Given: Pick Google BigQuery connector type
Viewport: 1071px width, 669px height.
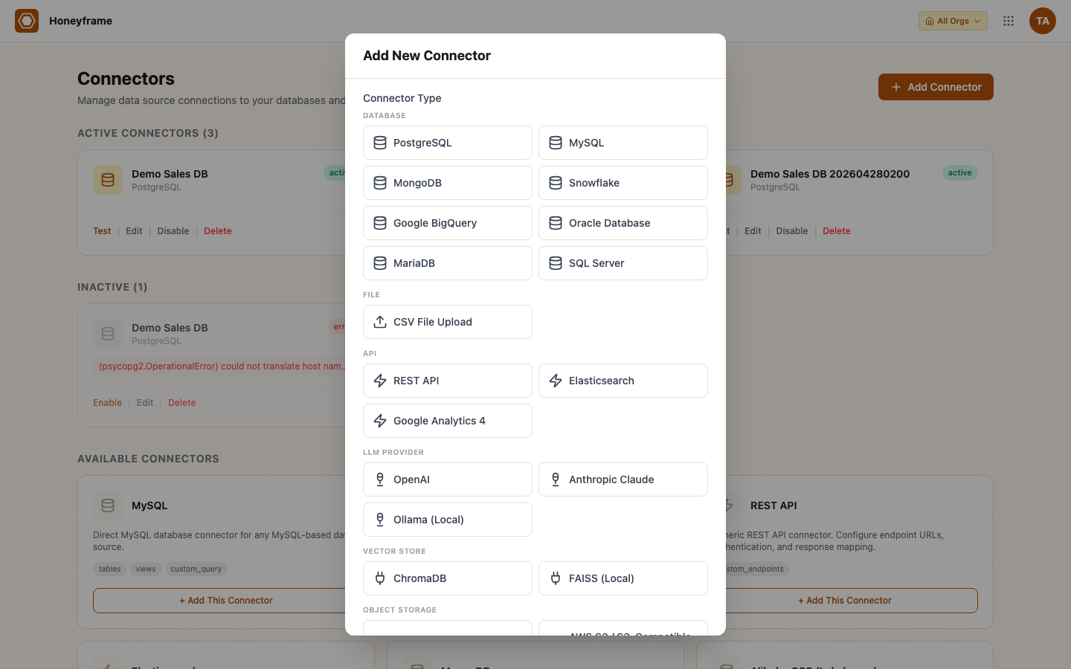Looking at the screenshot, I should 448,223.
